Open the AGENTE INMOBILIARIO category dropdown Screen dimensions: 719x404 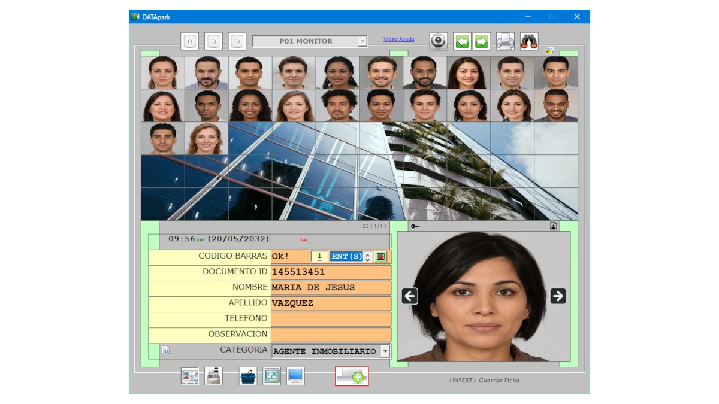point(384,351)
